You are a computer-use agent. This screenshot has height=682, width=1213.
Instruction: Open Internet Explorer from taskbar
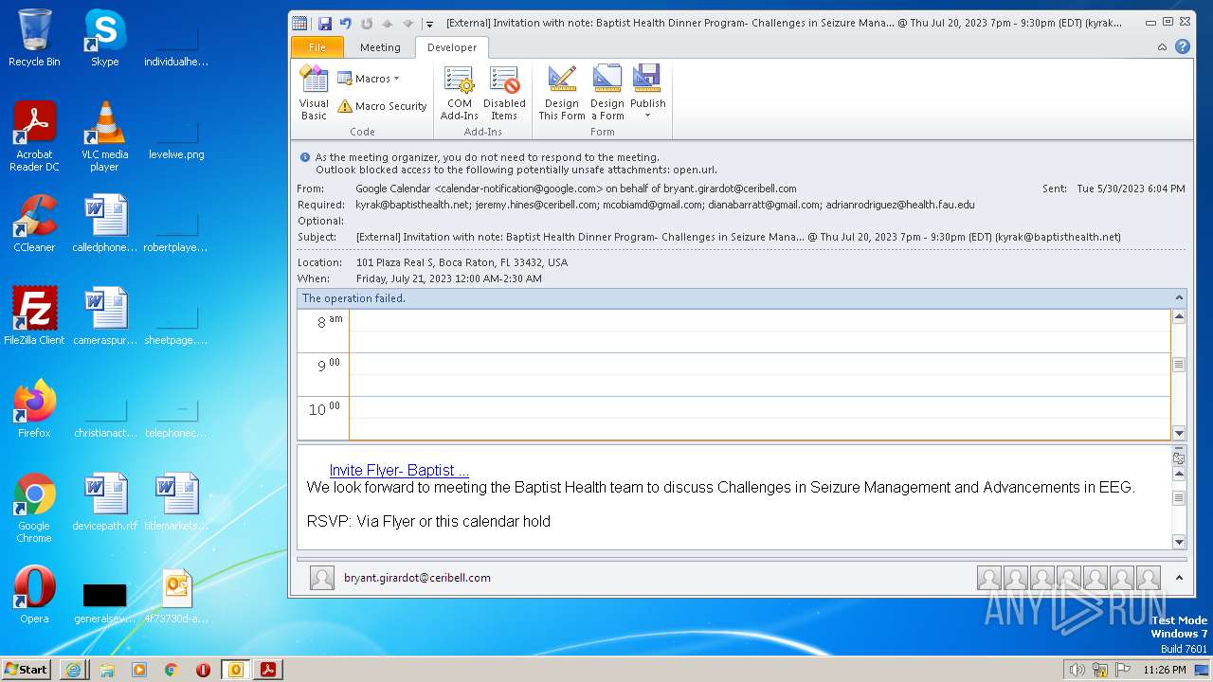(x=73, y=669)
